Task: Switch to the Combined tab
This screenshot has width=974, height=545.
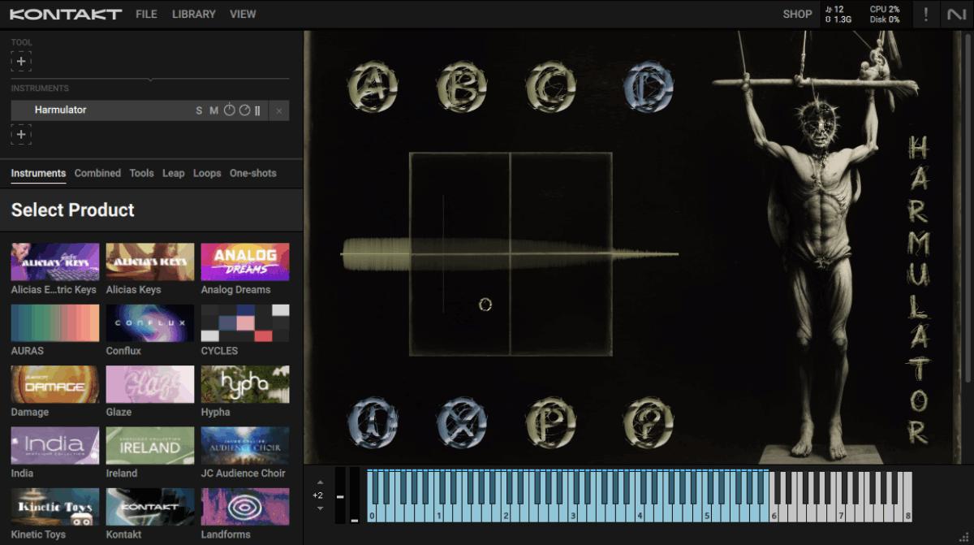Action: point(97,173)
